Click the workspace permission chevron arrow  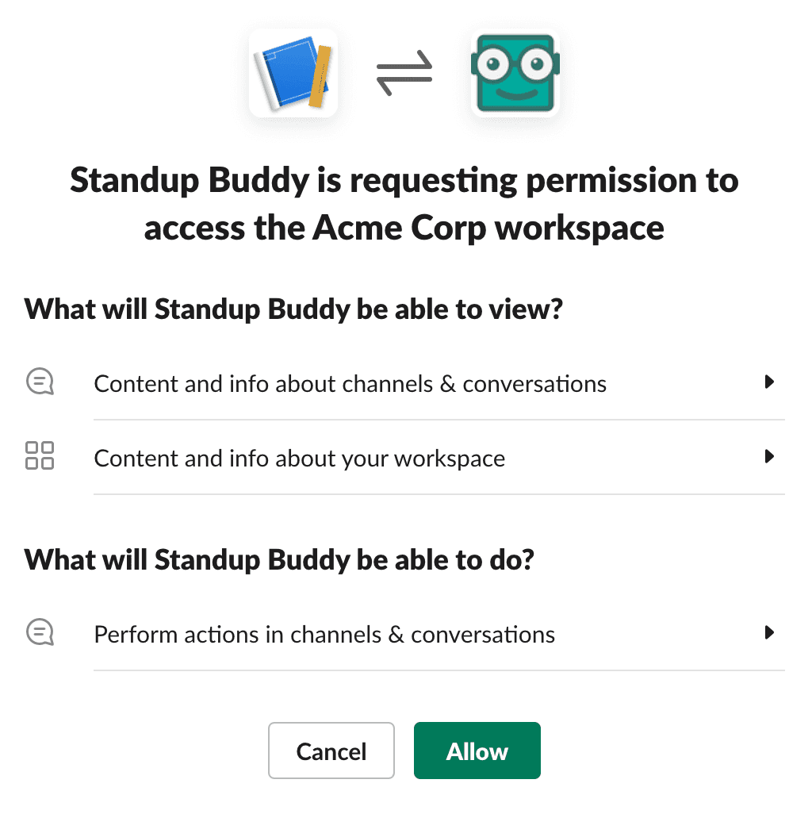coord(769,456)
